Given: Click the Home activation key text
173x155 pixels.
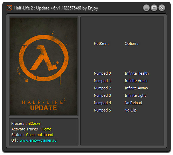Looking at the screenshot, I should pos(47,129).
